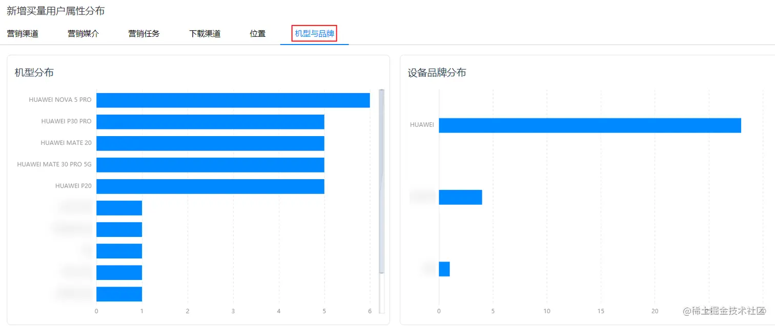Click the HUAWEI NOVA 5 PRO bar

(233, 100)
